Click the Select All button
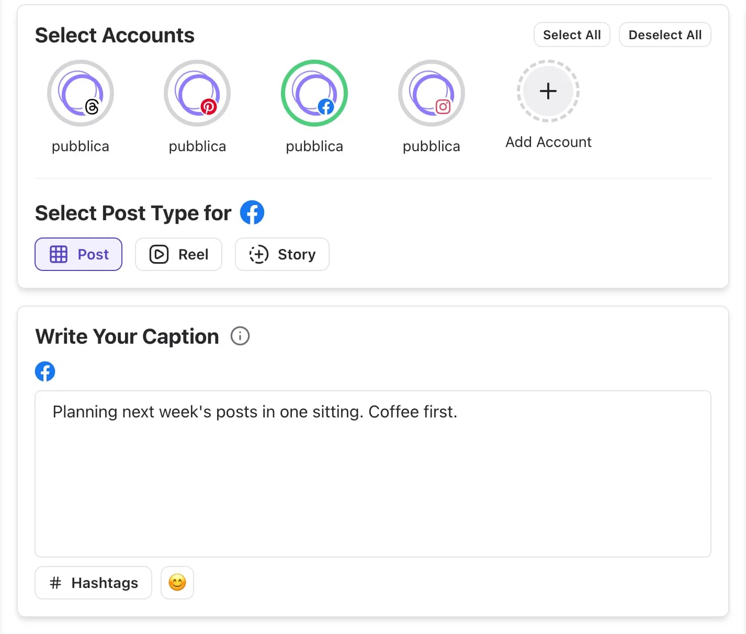The image size is (746, 634). pyautogui.click(x=572, y=35)
